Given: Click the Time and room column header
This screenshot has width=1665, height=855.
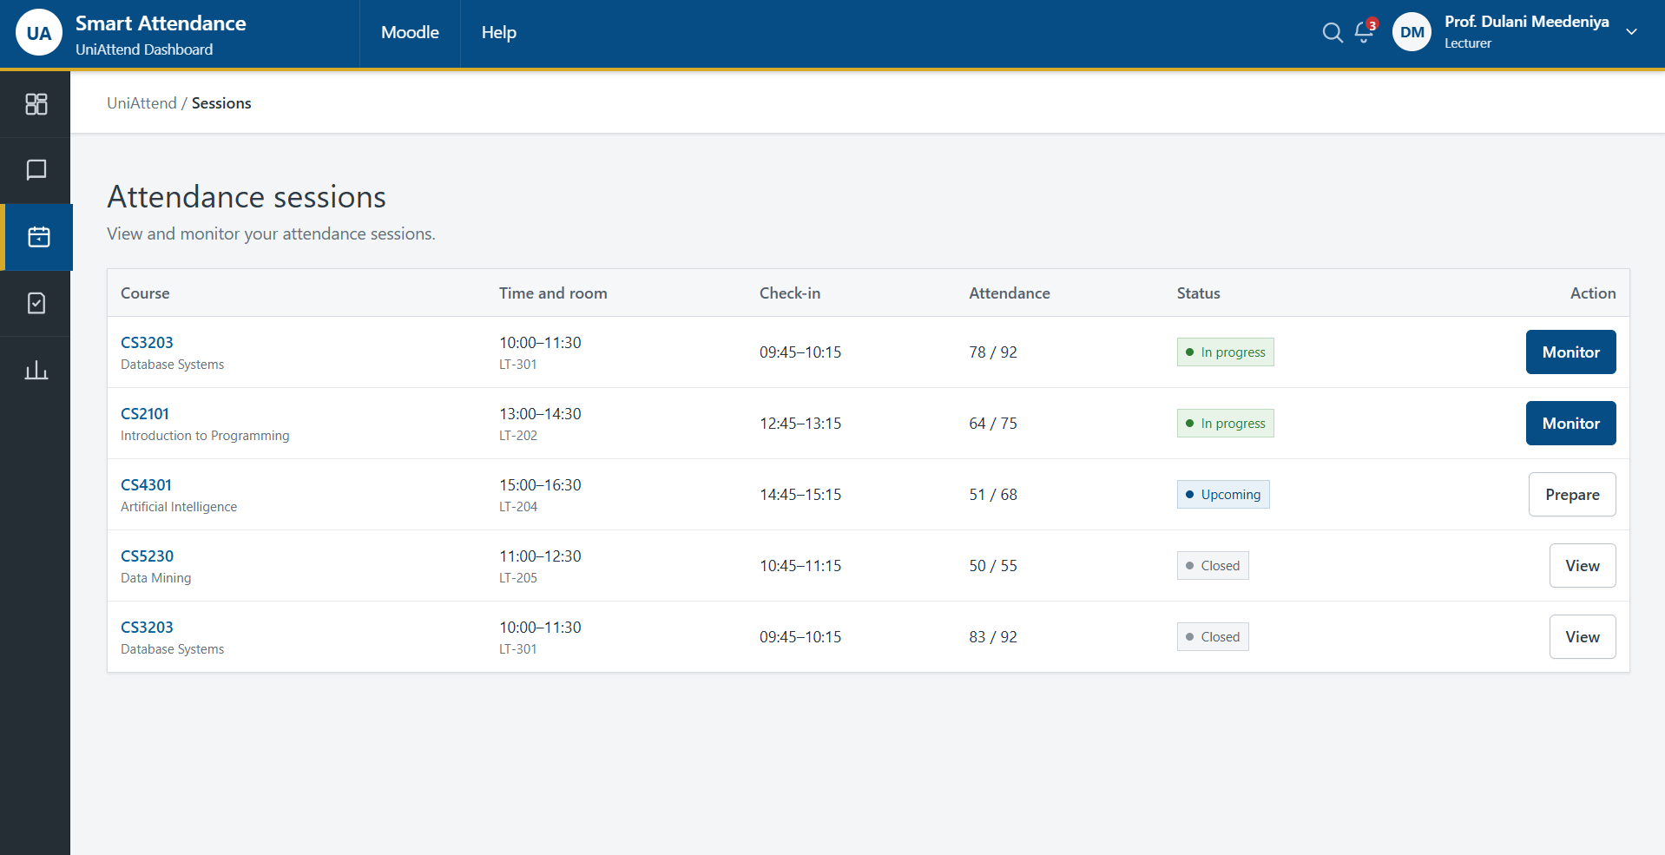Looking at the screenshot, I should click(553, 293).
